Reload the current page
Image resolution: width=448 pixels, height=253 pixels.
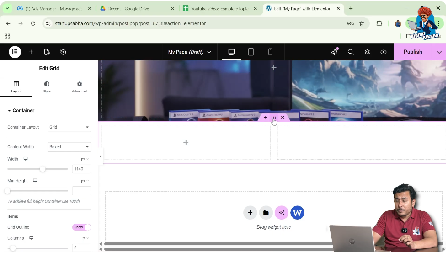pos(33,23)
